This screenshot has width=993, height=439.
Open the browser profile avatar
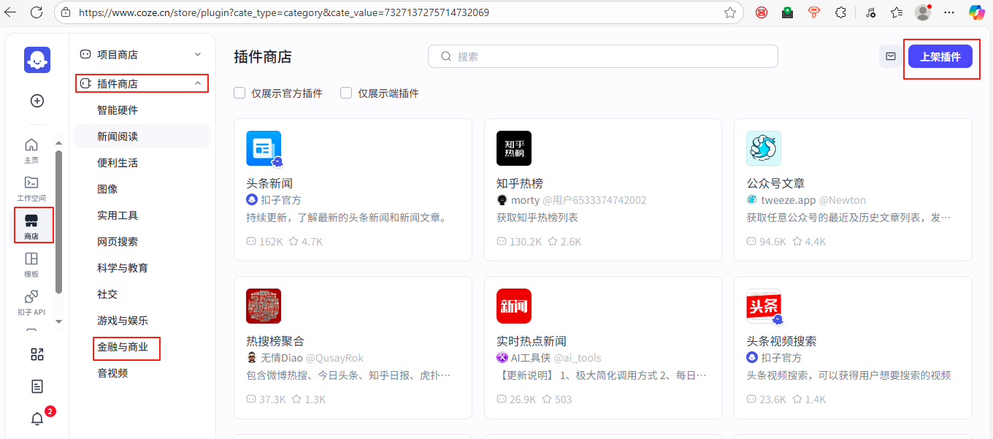[x=923, y=12]
